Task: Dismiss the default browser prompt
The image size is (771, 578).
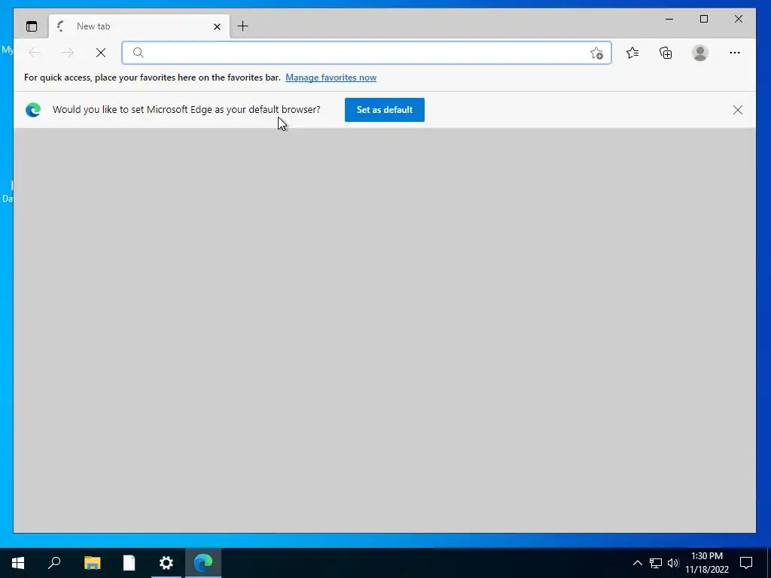Action: tap(738, 110)
